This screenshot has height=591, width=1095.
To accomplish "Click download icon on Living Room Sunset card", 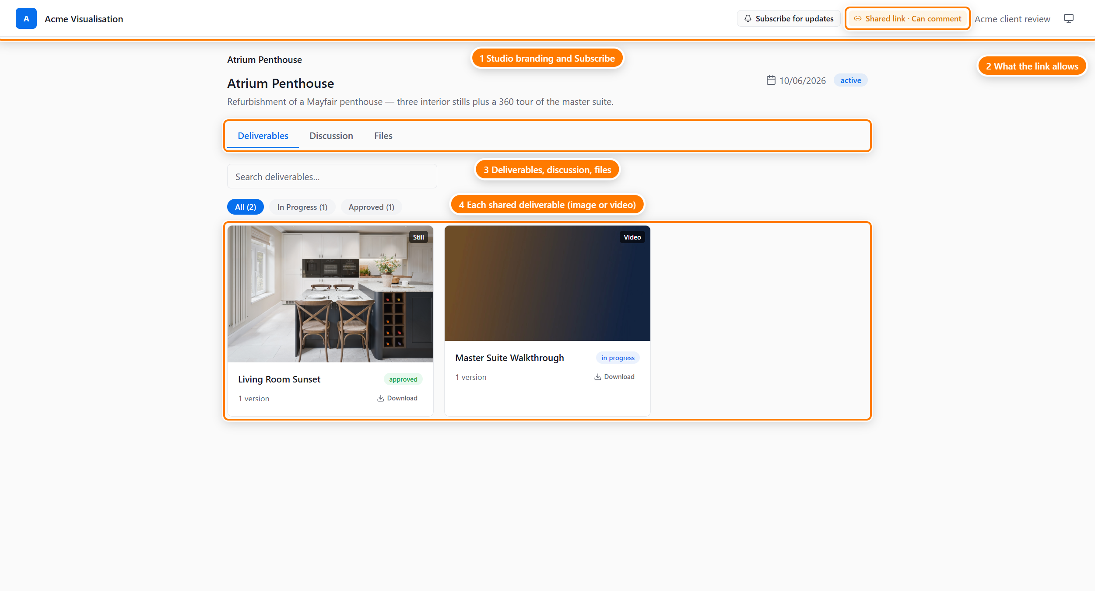I will 380,398.
